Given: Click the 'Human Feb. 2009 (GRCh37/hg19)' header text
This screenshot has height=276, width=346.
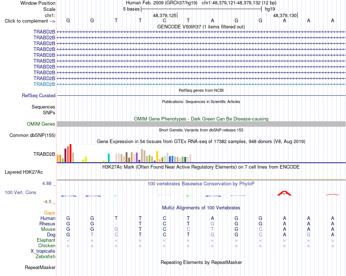Looking at the screenshot, I should click(x=162, y=3).
